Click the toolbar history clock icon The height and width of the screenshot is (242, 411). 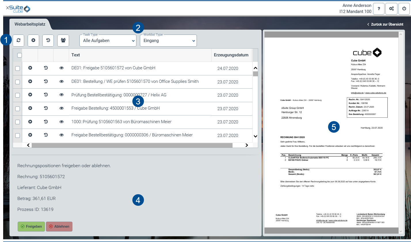click(48, 41)
